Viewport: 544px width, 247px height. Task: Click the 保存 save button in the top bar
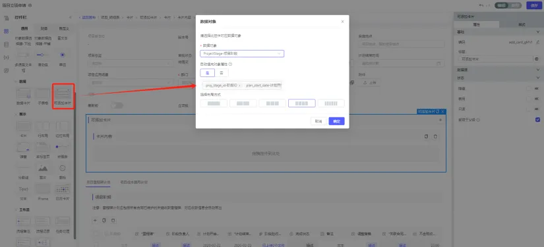(534, 5)
